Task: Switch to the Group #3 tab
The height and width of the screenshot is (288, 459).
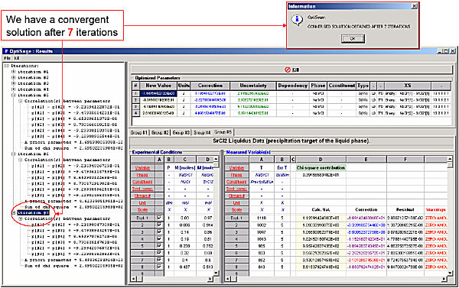Action: pos(181,133)
